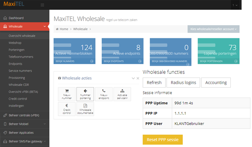Click Bekijk Nummers link
The image size is (252, 147).
pyautogui.click(x=65, y=61)
